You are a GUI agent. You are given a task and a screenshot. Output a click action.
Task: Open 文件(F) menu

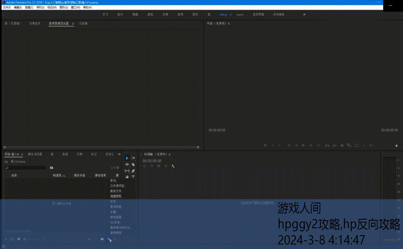7,7
